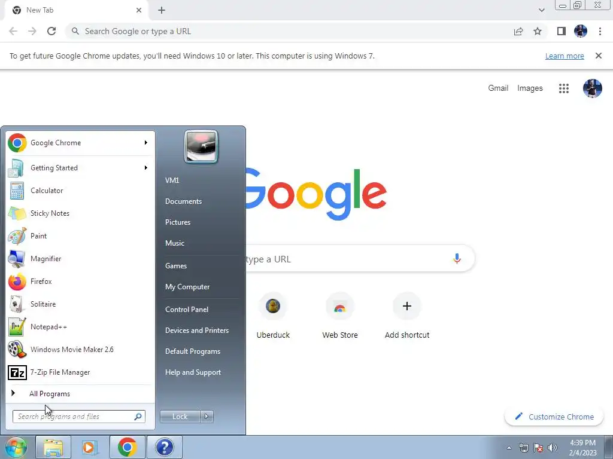Screen dimensions: 613x459
Task: Expand Google Chrome jump list arrow
Action: coord(146,143)
